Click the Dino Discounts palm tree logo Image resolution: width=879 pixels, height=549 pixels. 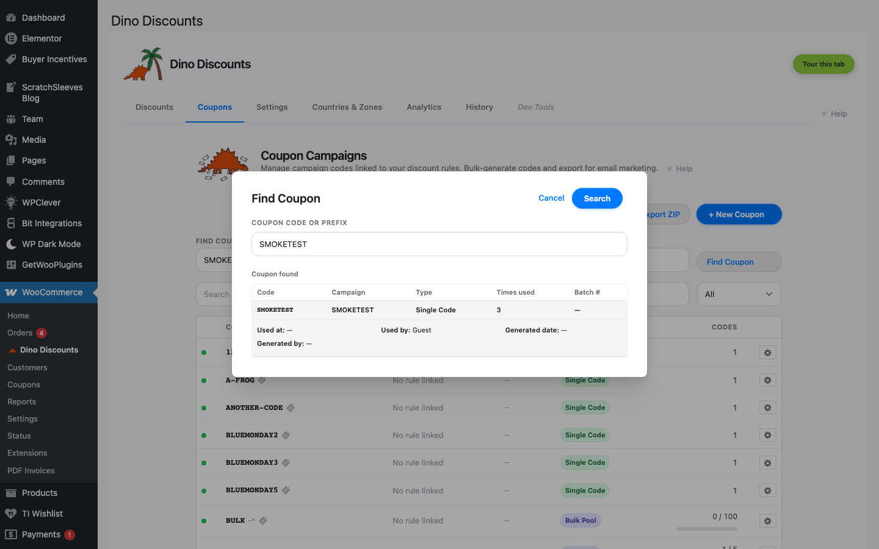(x=144, y=64)
